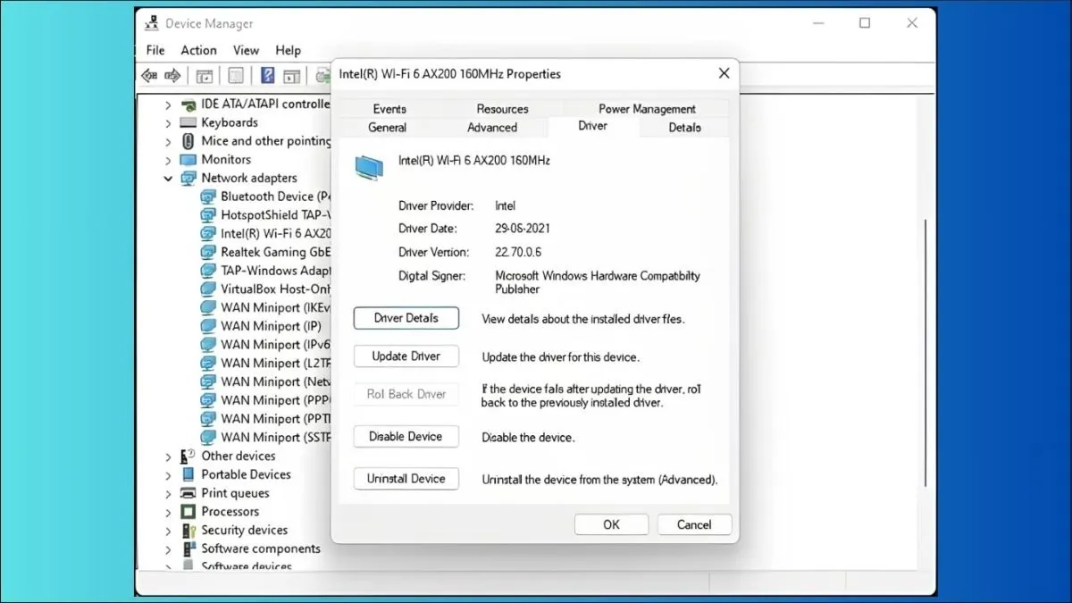This screenshot has height=603, width=1072.
Task: Expand the Portable Devices category
Action: coord(168,475)
